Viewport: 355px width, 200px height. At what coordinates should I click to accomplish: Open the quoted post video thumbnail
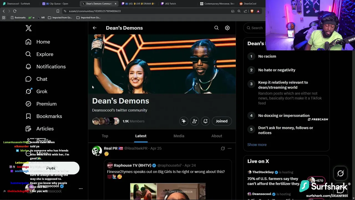pyautogui.click(x=168, y=191)
